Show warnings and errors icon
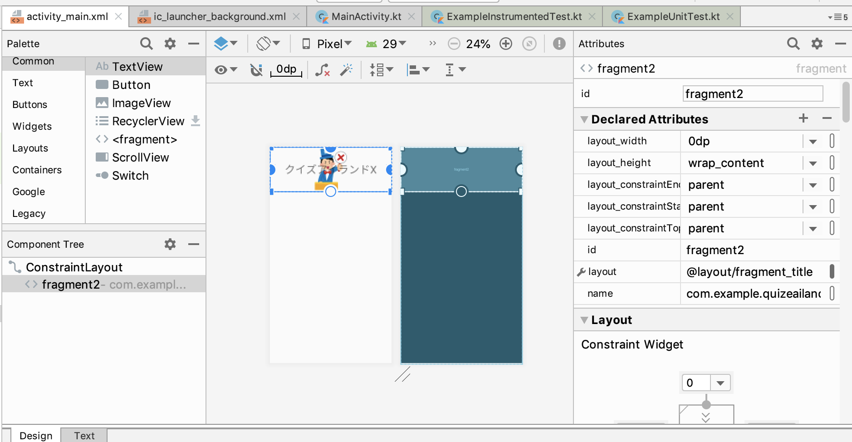The image size is (852, 442). click(559, 44)
